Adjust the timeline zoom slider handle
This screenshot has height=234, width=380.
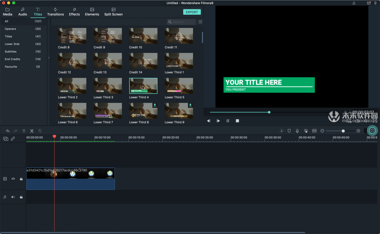tap(343, 131)
